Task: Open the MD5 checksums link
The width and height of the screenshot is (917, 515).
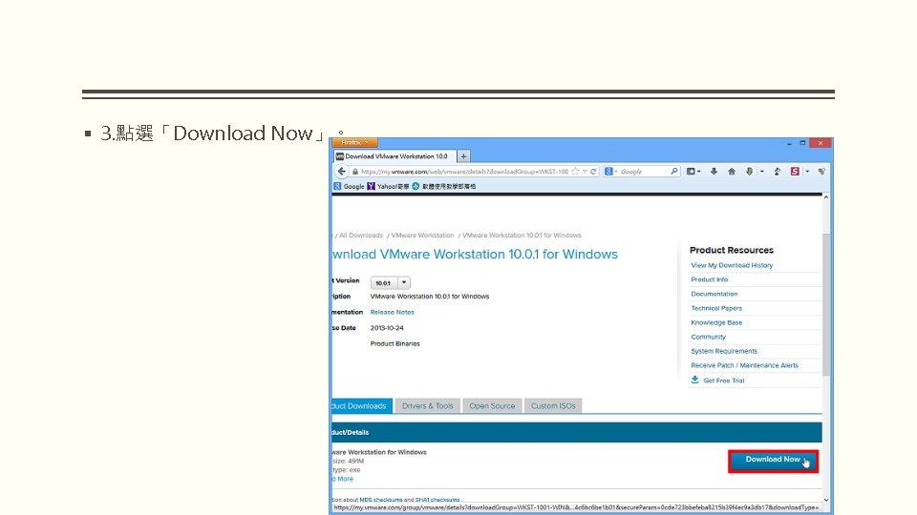Action: point(381,500)
